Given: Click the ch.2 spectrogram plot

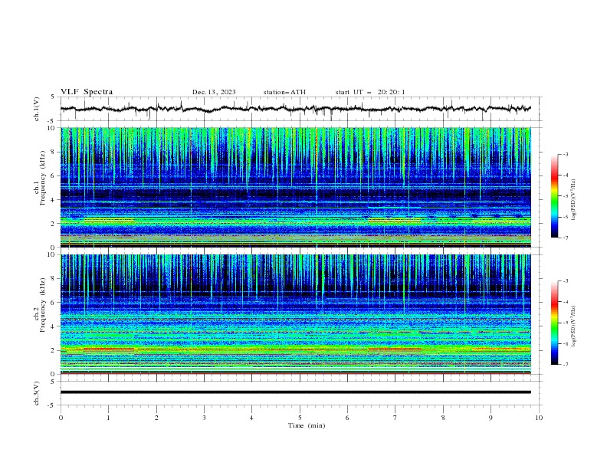Looking at the screenshot, I should (x=295, y=314).
